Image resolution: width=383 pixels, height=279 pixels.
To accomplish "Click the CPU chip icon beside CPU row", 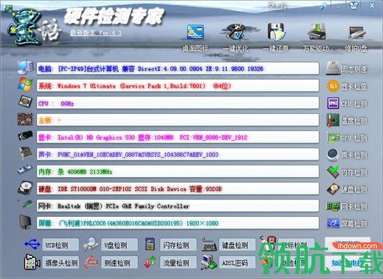I will 25,101.
